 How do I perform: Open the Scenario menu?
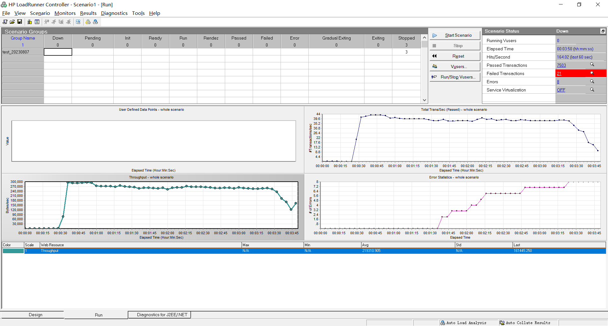pyautogui.click(x=40, y=13)
